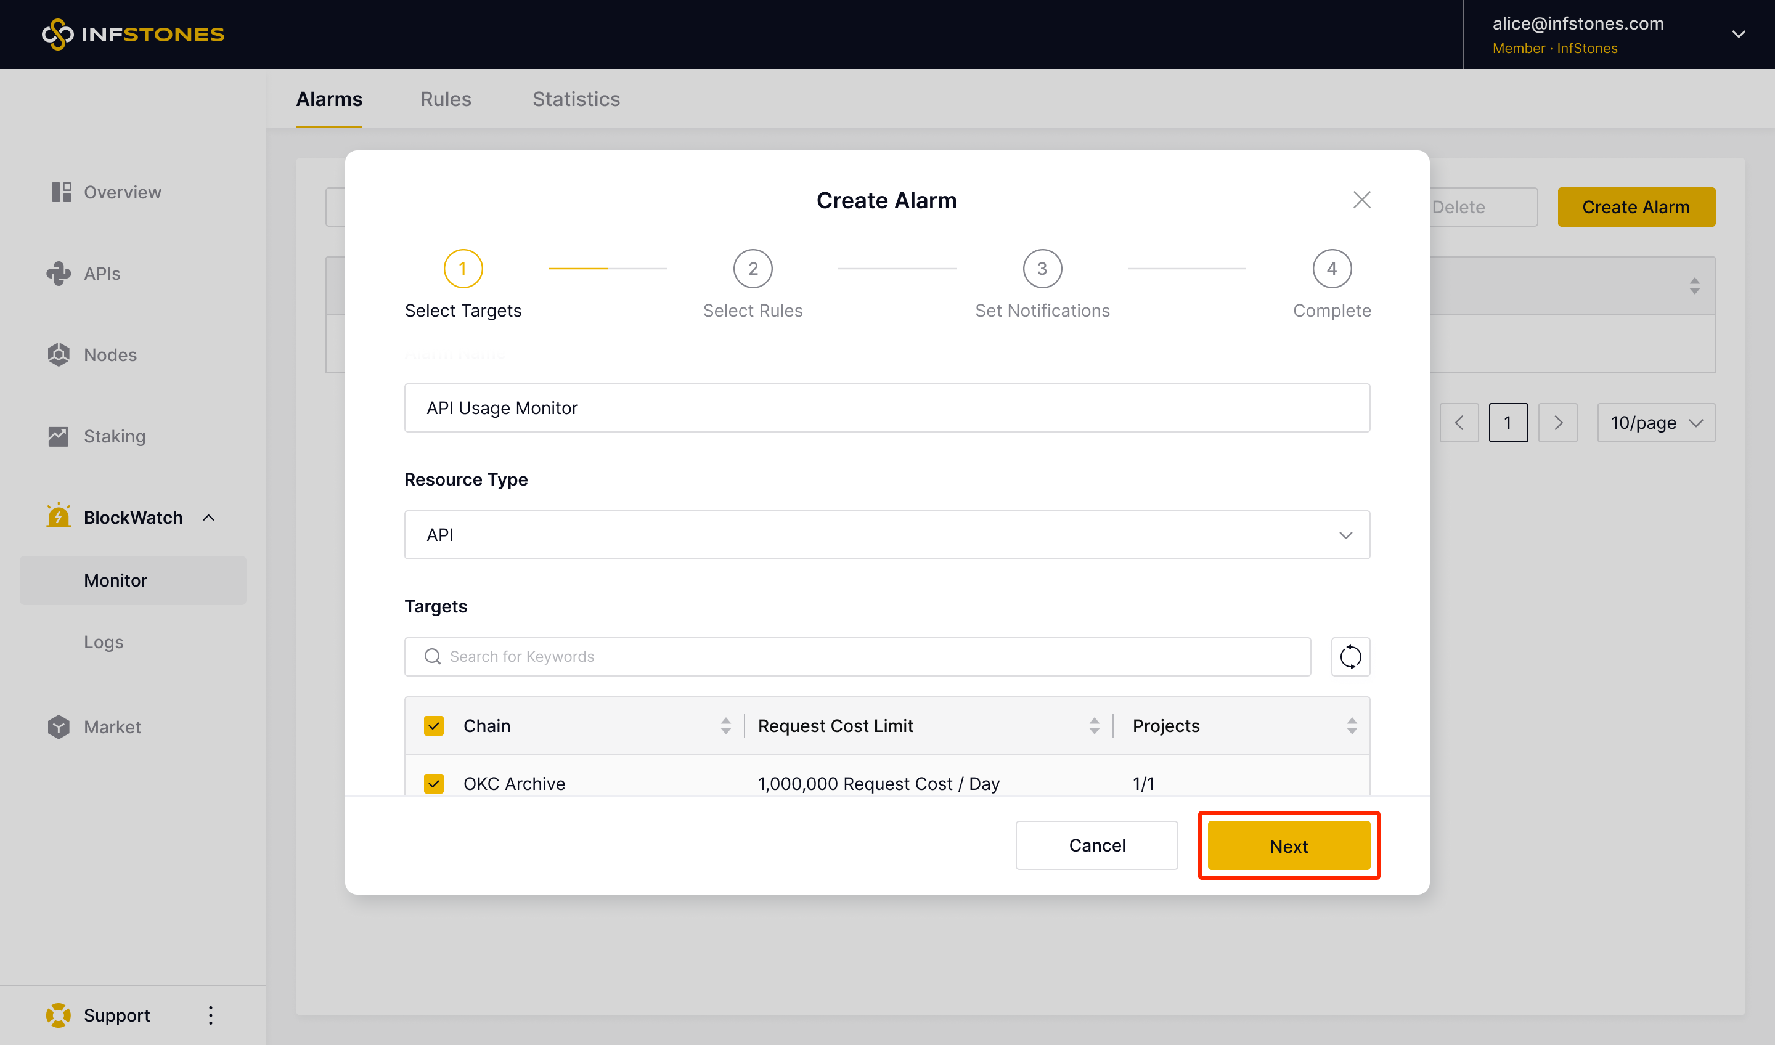Viewport: 1775px width, 1045px height.
Task: Uncheck the select-all Chain header checkbox
Action: 434,725
